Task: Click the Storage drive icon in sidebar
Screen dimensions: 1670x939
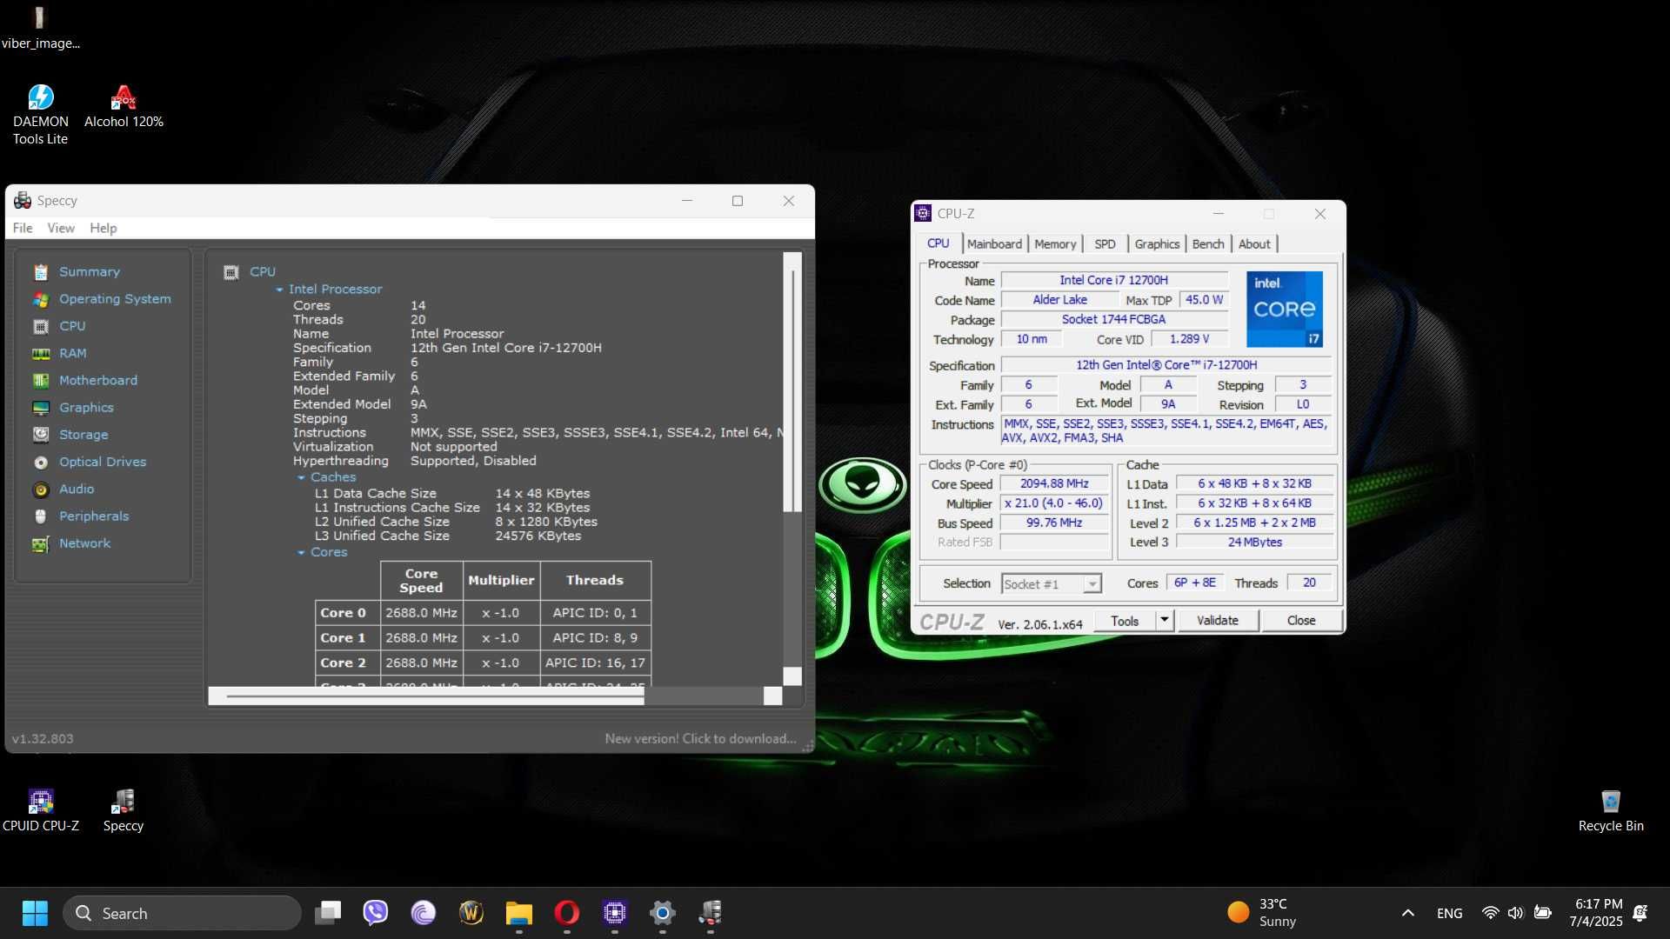Action: coord(40,435)
